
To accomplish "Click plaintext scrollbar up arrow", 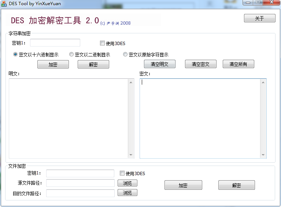I will (x=131, y=82).
